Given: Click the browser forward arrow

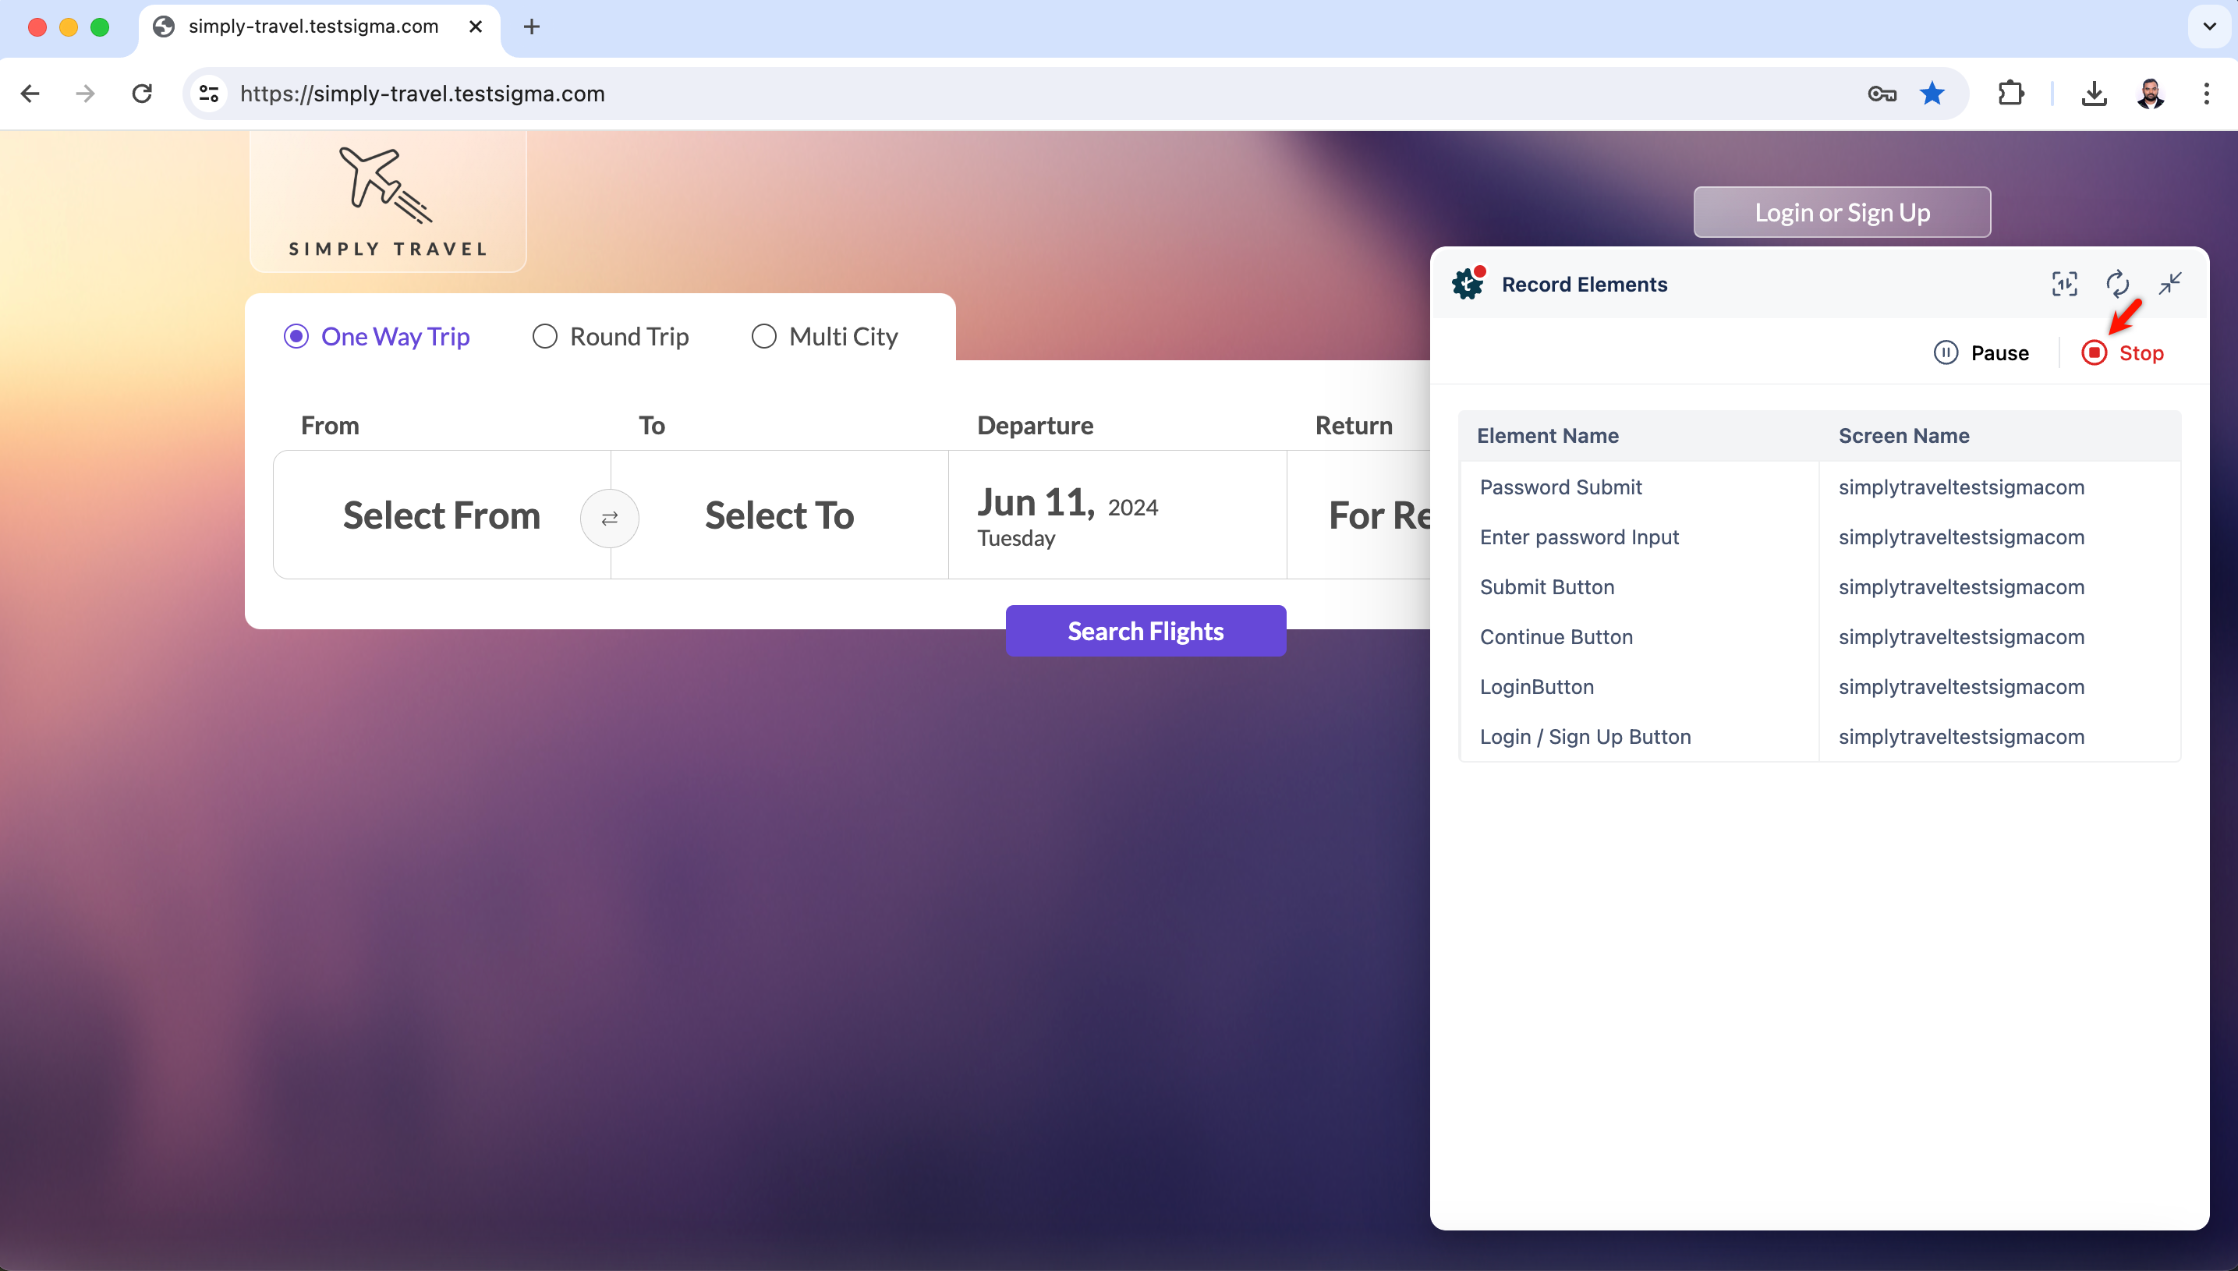Looking at the screenshot, I should click(x=86, y=94).
